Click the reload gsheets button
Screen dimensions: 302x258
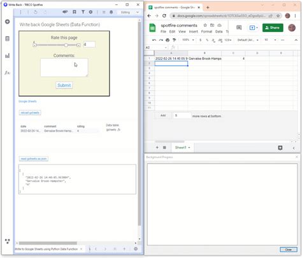(30, 113)
